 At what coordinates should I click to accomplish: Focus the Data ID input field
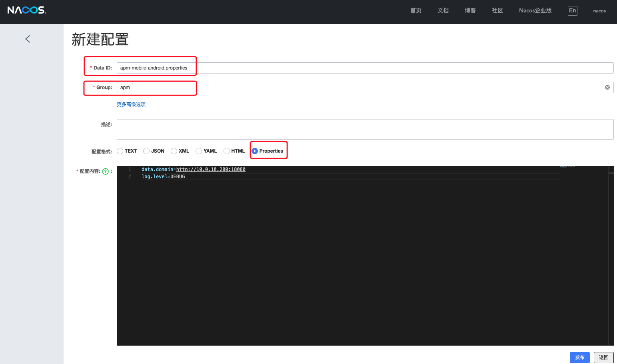(x=365, y=68)
